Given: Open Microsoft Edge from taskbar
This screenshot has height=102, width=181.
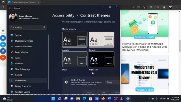Looking at the screenshot, I should point(84,99).
